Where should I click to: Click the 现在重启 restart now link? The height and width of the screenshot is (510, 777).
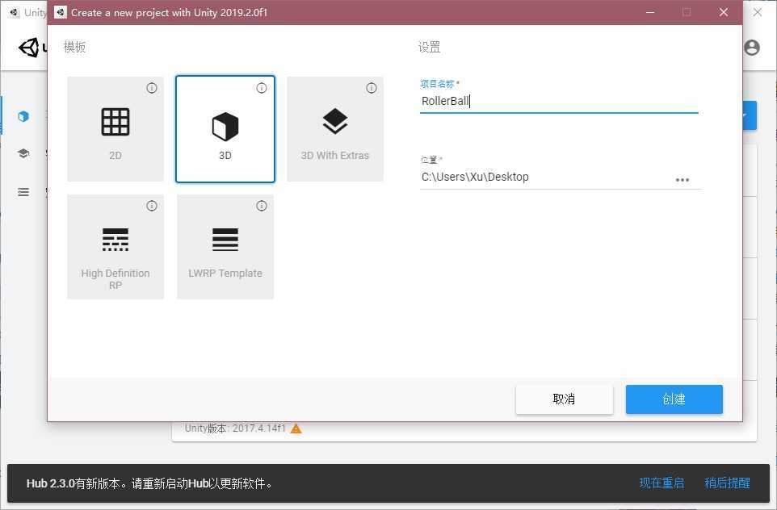coord(661,483)
